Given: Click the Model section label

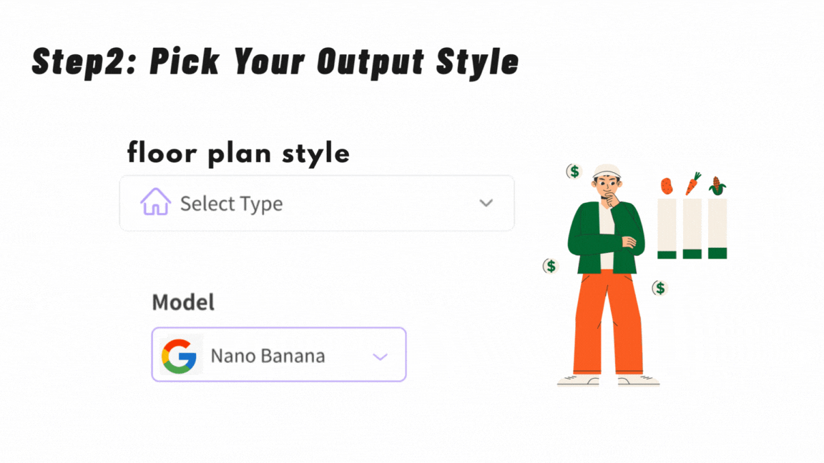Looking at the screenshot, I should [x=184, y=302].
